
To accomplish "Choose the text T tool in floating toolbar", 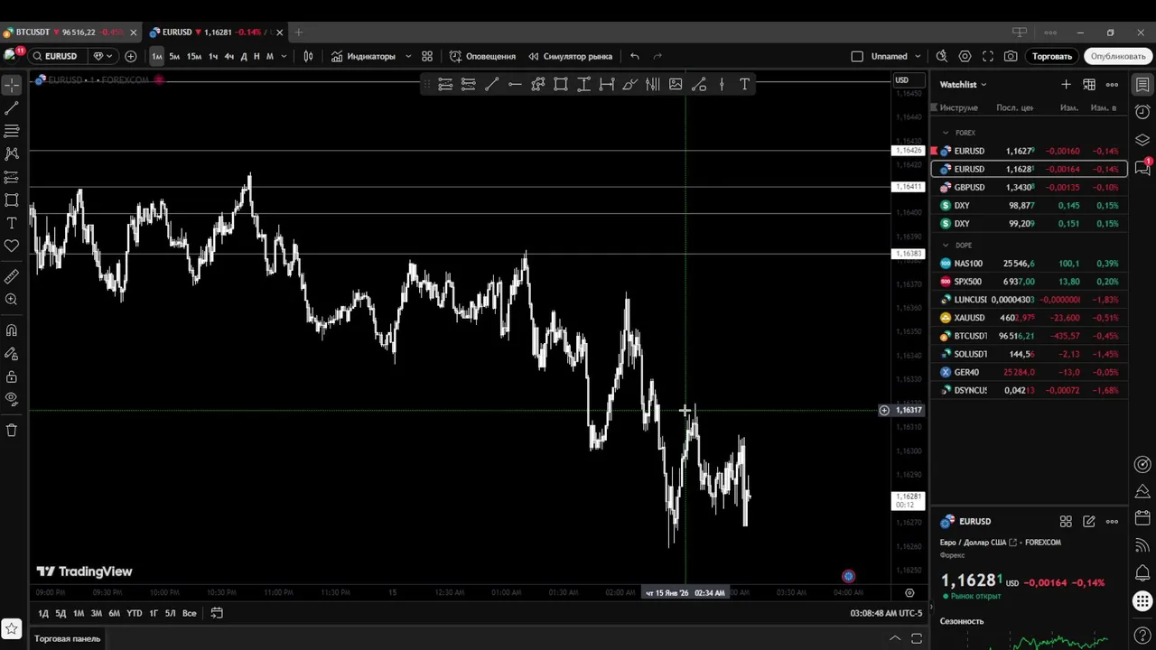I will click(744, 84).
